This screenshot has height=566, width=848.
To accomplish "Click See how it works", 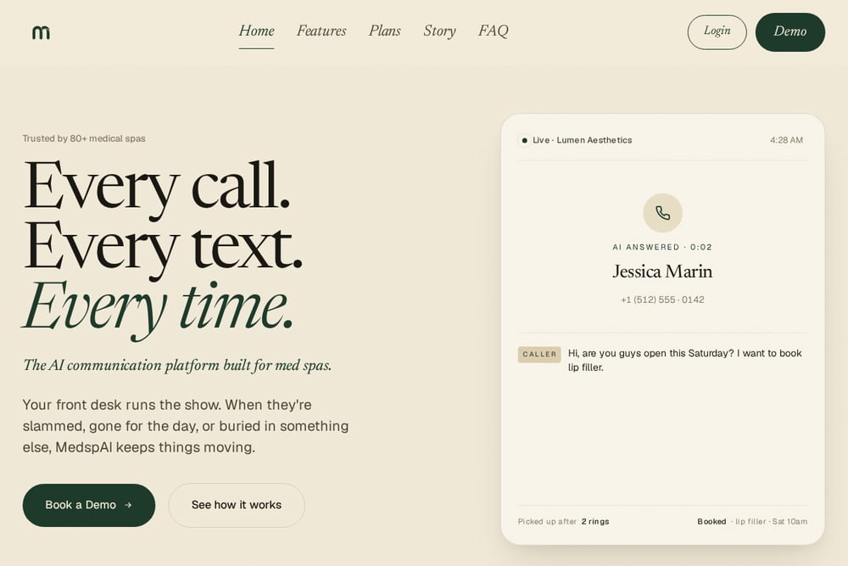I will click(237, 505).
